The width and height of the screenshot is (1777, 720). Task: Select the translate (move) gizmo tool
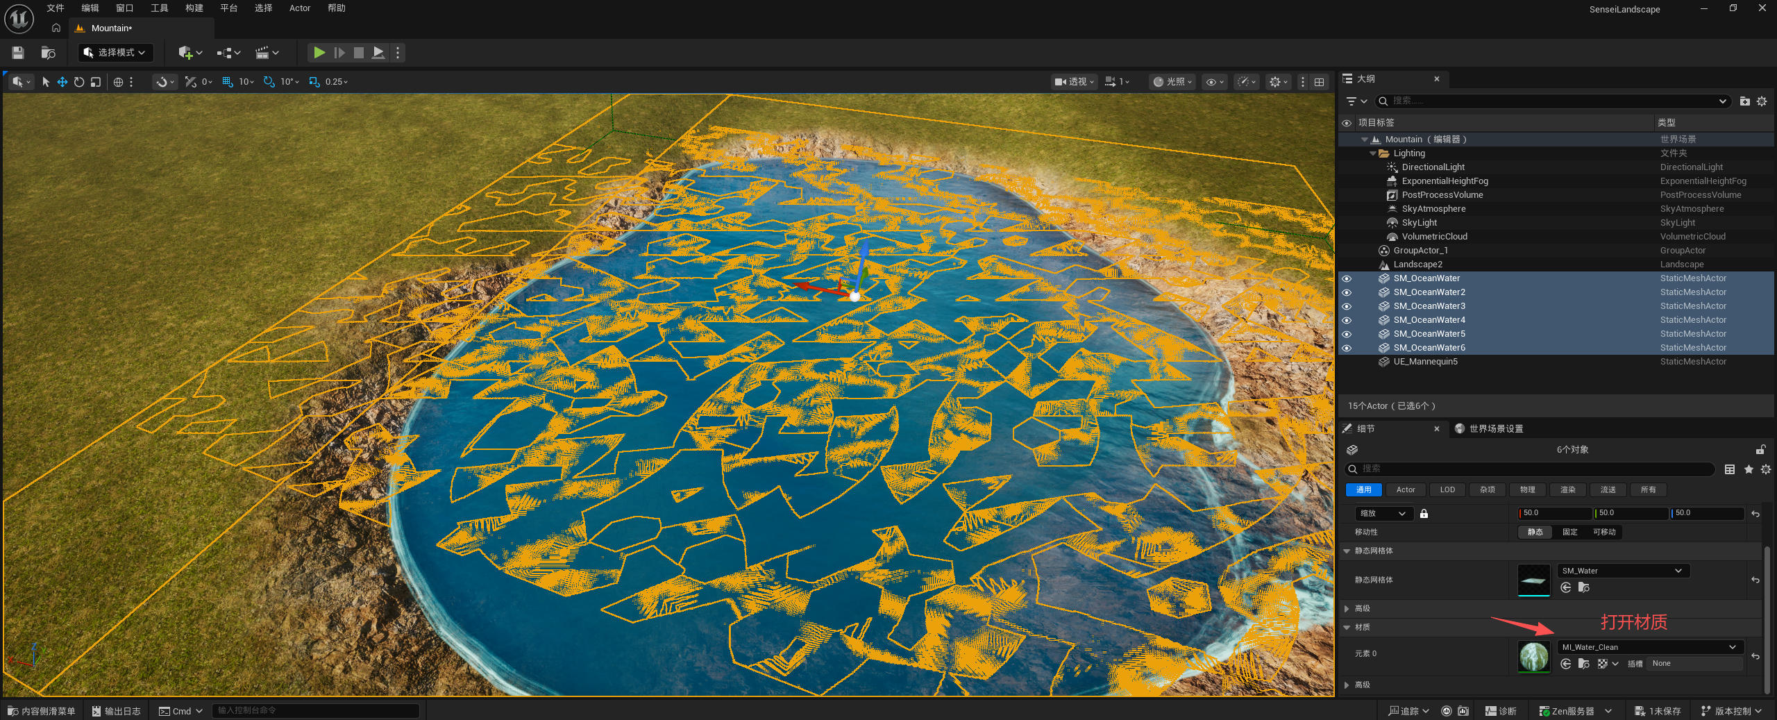pos(62,82)
